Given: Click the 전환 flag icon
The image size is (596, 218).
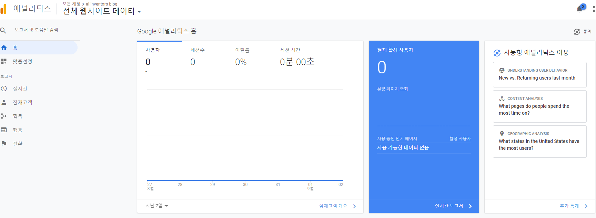Looking at the screenshot, I should (x=4, y=144).
